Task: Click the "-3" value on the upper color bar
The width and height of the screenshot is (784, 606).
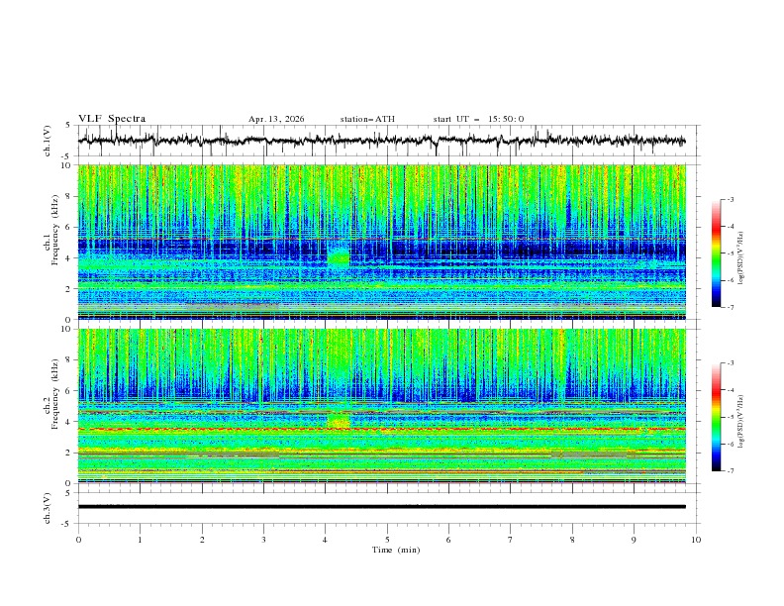Action: click(731, 199)
